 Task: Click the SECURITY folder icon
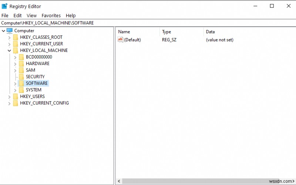21,77
